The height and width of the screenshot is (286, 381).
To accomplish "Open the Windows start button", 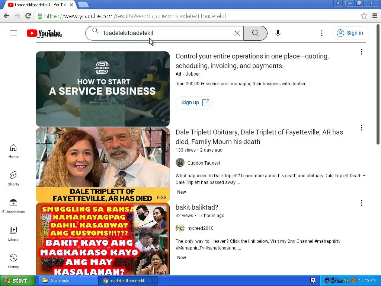I will pyautogui.click(x=17, y=280).
